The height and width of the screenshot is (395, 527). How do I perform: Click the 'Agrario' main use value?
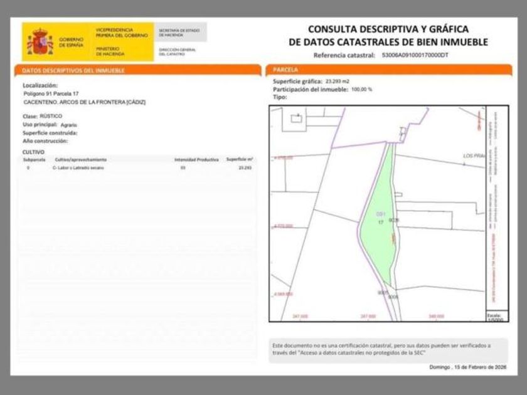click(69, 125)
